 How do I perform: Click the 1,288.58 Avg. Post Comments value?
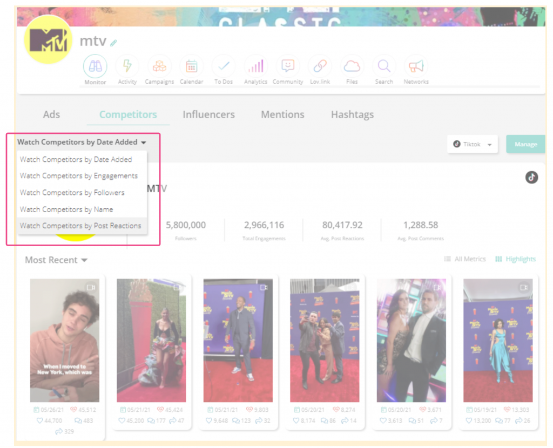tap(420, 225)
